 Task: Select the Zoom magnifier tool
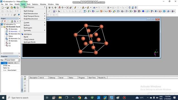click(x=53, y=7)
